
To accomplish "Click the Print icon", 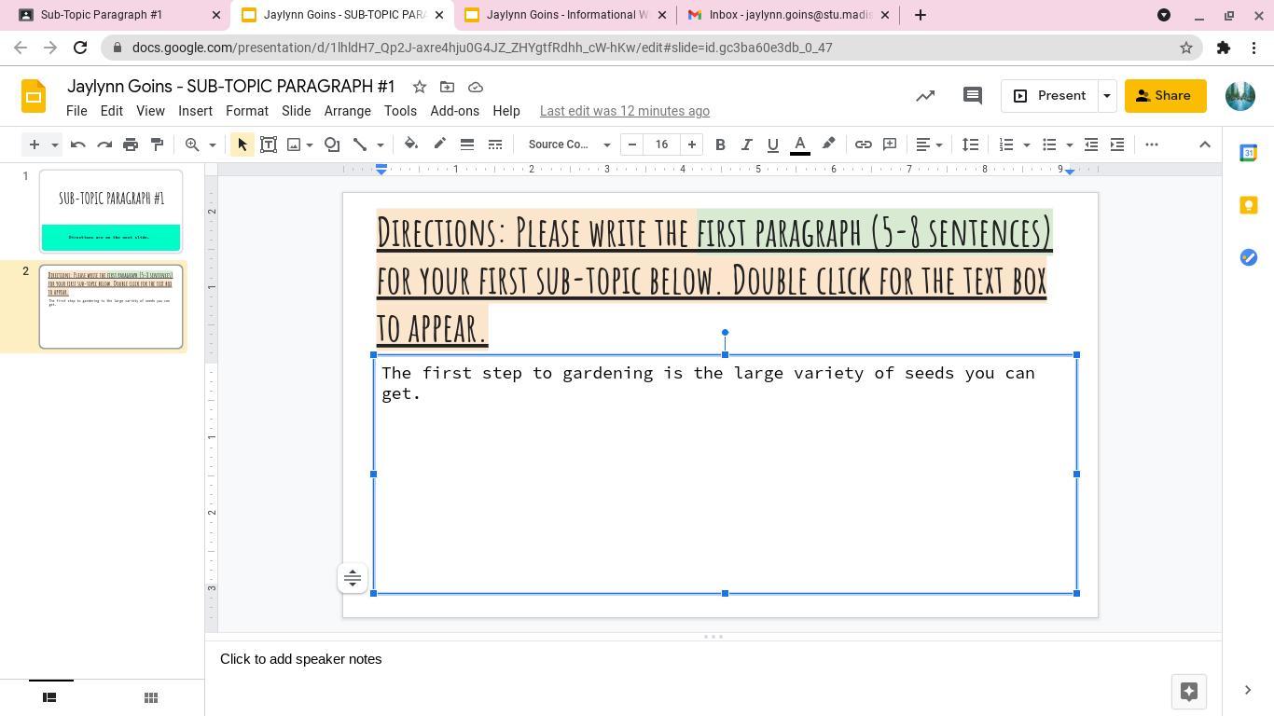I will [131, 145].
